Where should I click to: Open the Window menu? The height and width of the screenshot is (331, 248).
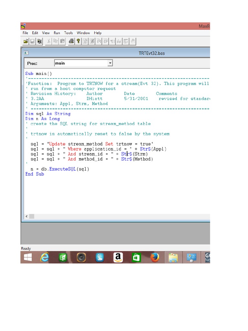coord(83,33)
